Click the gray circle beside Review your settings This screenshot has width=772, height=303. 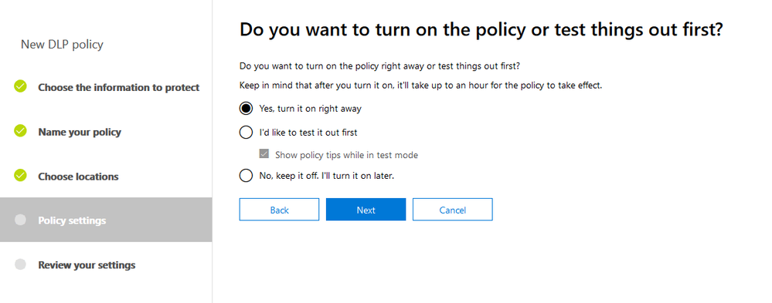(20, 264)
